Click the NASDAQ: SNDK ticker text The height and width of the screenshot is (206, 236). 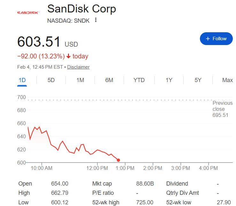pos(69,20)
